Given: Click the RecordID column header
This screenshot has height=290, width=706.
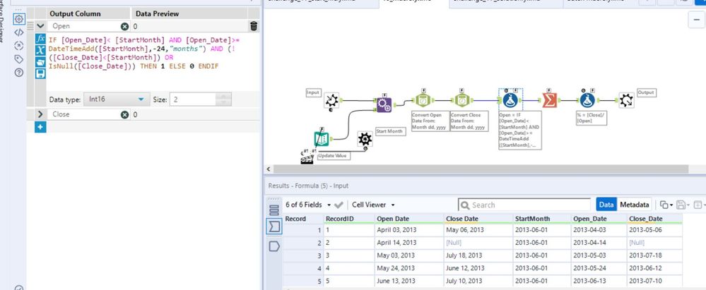Looking at the screenshot, I should pos(349,219).
